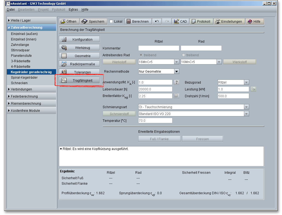Image resolution: width=282 pixels, height=215 pixels.
Task: Open Einstellungen settings in toolbar
Action: [x=229, y=22]
